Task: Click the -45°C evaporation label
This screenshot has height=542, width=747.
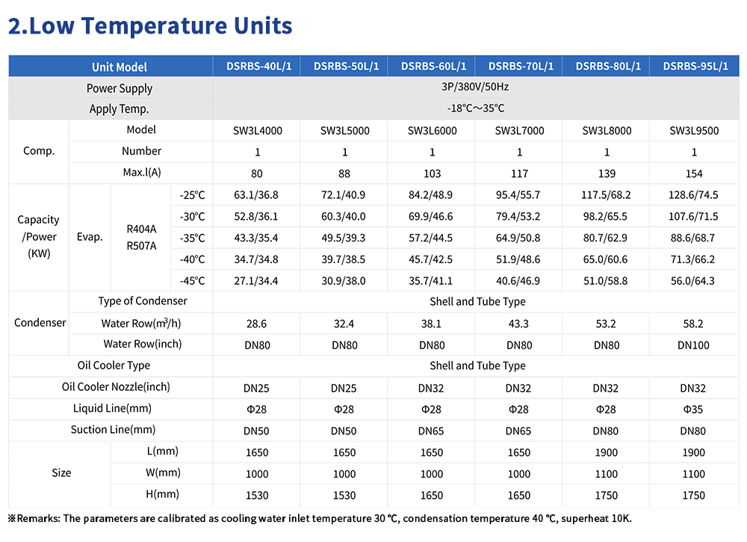Action: coord(192,281)
